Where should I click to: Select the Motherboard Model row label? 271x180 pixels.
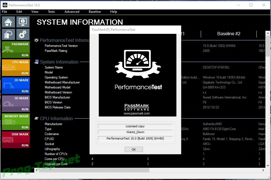click(x=57, y=87)
